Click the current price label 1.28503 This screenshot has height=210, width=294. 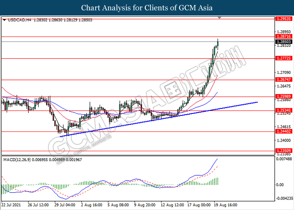click(x=283, y=42)
